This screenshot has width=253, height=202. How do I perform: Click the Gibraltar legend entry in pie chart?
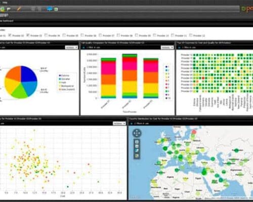[64, 79]
